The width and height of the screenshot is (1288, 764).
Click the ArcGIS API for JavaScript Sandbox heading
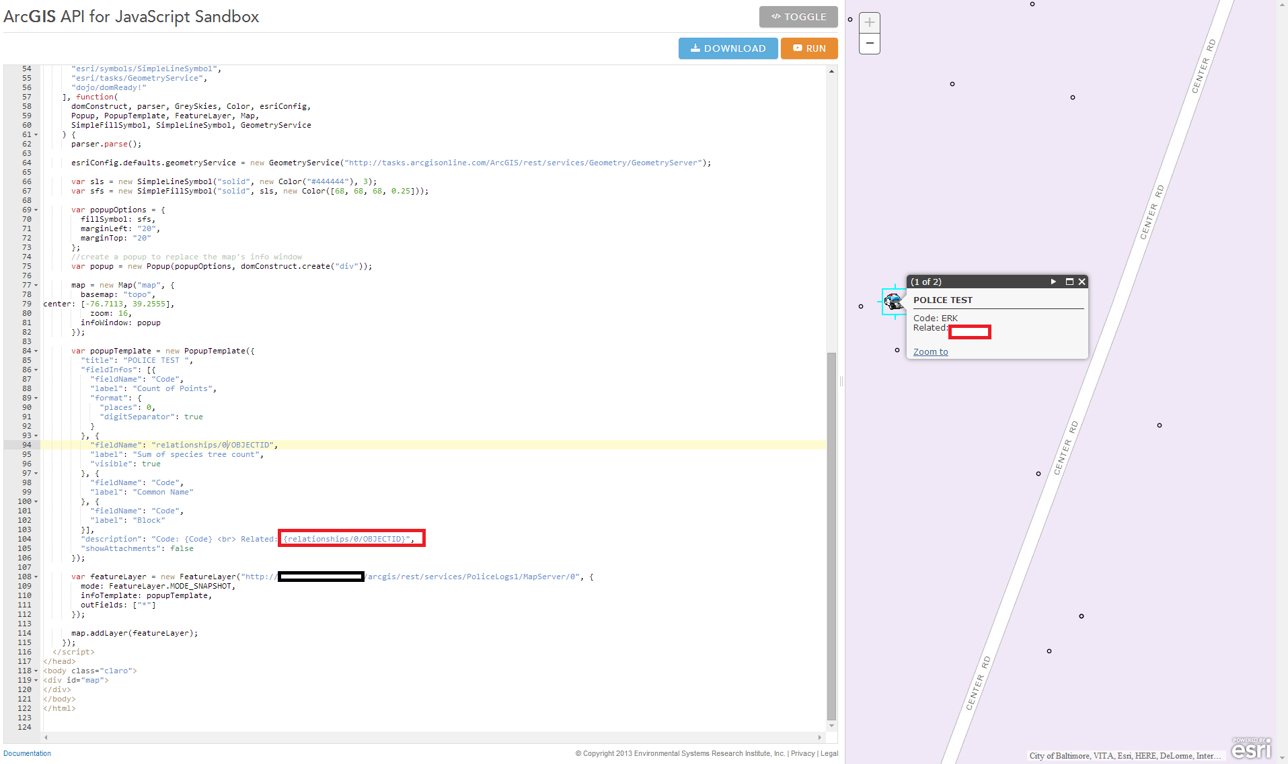pos(131,17)
